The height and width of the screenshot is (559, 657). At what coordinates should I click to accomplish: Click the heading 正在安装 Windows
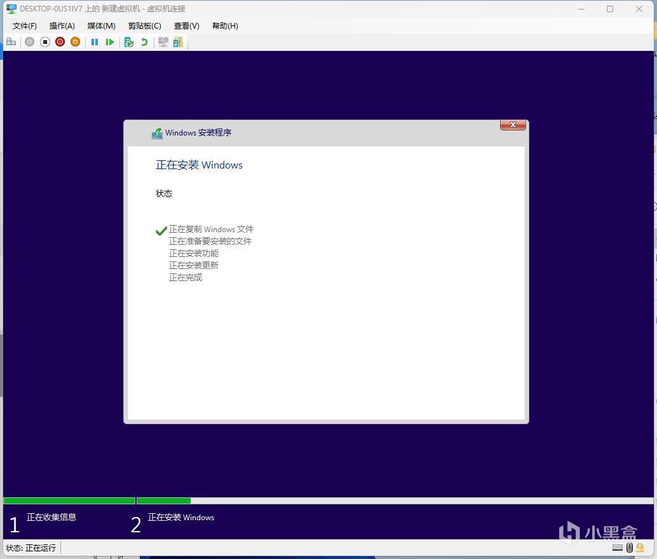[x=199, y=165]
